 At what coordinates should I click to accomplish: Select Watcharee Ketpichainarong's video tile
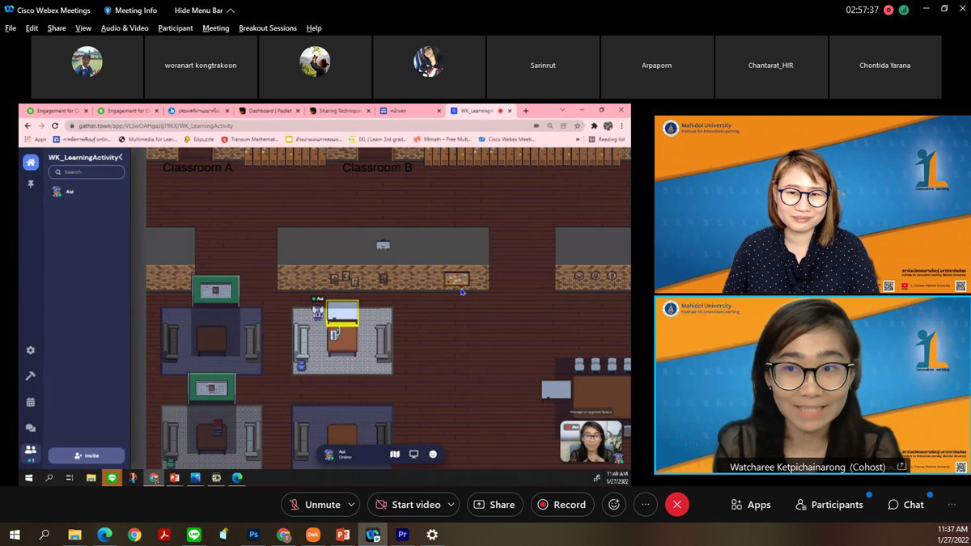pyautogui.click(x=812, y=384)
